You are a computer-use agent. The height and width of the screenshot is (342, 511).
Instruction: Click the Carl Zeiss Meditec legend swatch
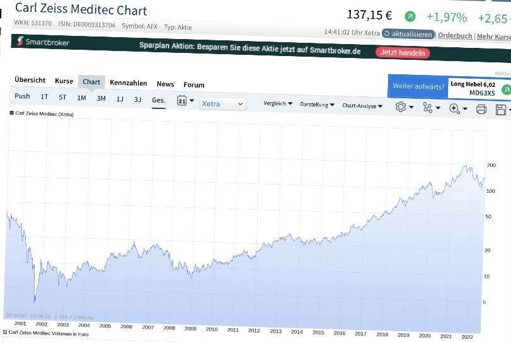11,113
